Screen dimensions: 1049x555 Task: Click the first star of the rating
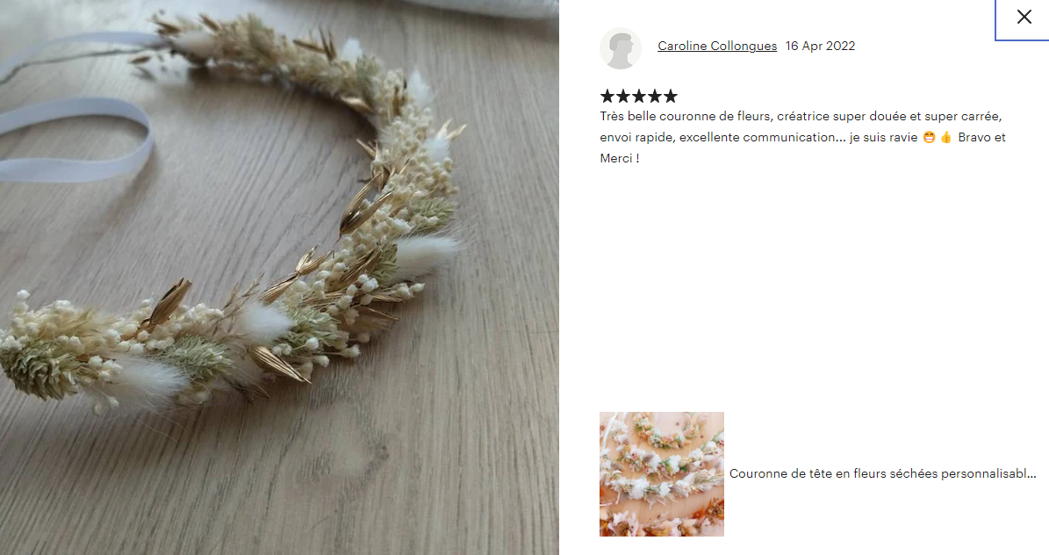(x=607, y=97)
